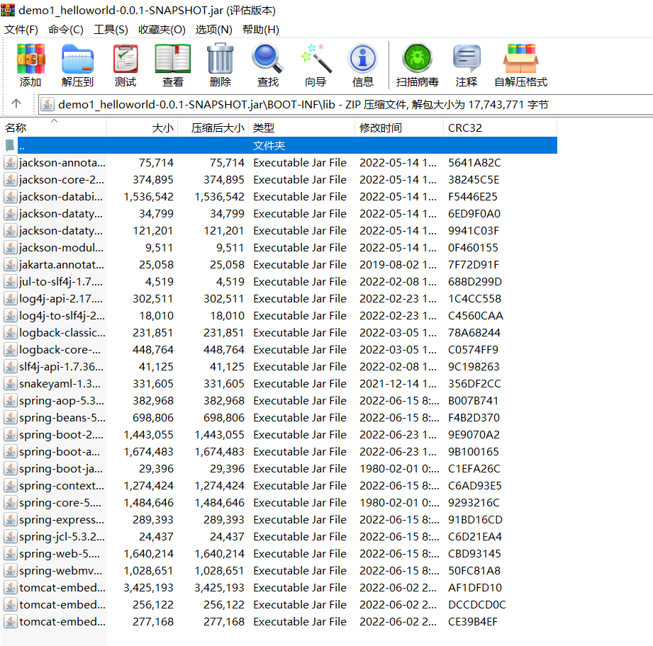Go up one folder with arrow button

tap(16, 104)
